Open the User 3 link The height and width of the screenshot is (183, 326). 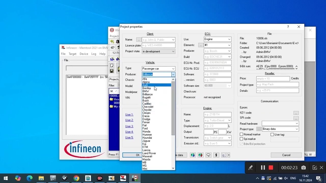pyautogui.click(x=129, y=126)
